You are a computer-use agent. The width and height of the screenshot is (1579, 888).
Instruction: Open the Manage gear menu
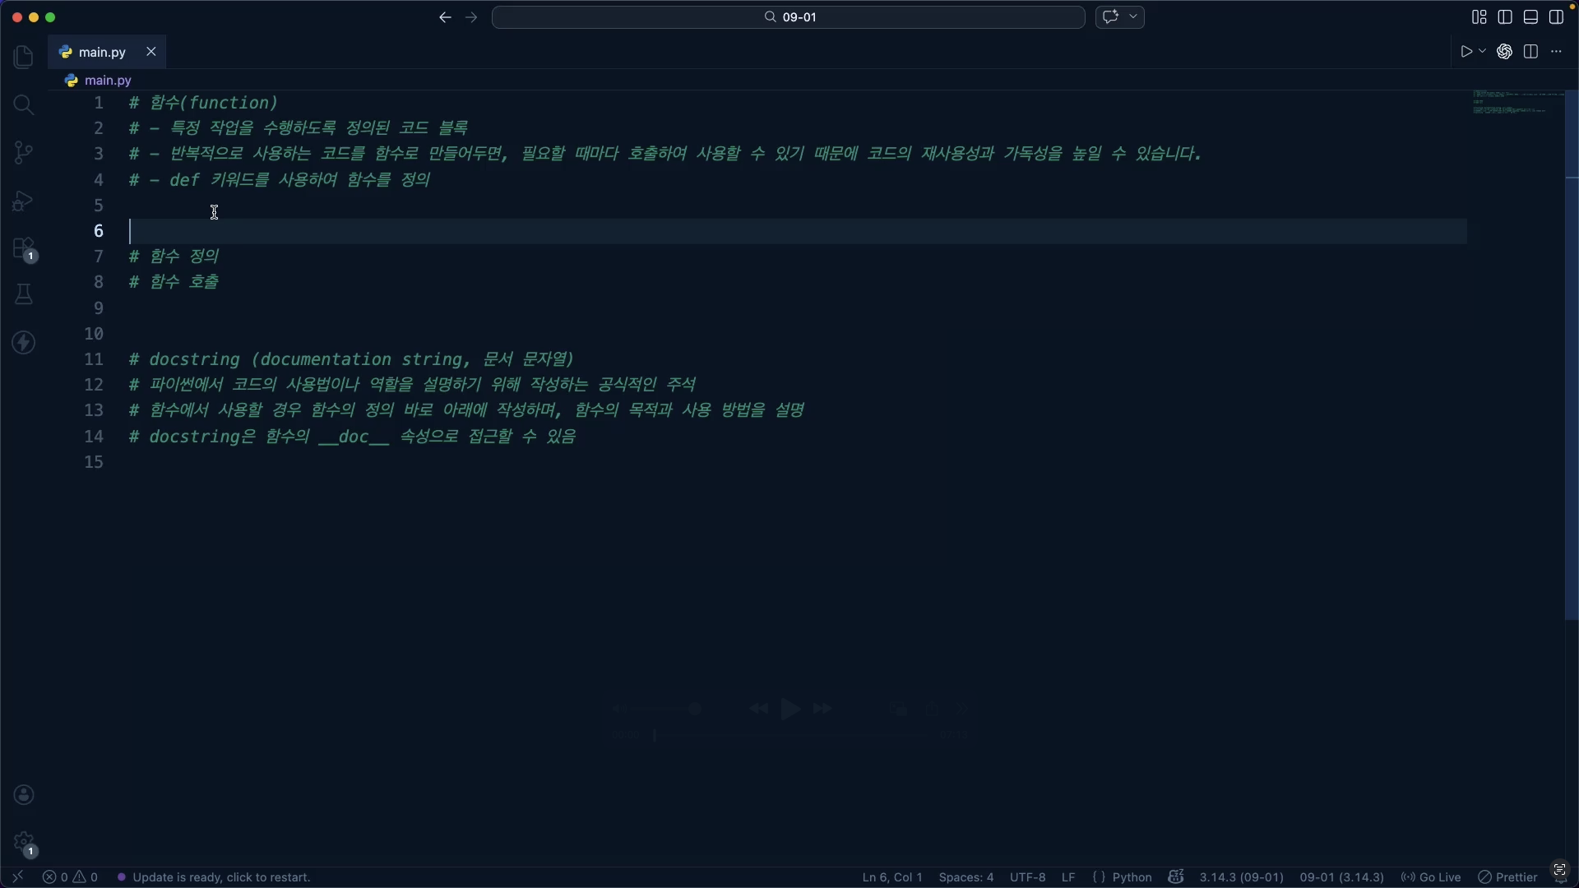click(24, 843)
